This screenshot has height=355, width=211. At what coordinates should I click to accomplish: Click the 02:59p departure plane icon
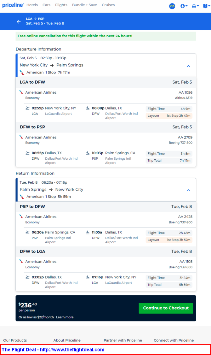[27, 108]
